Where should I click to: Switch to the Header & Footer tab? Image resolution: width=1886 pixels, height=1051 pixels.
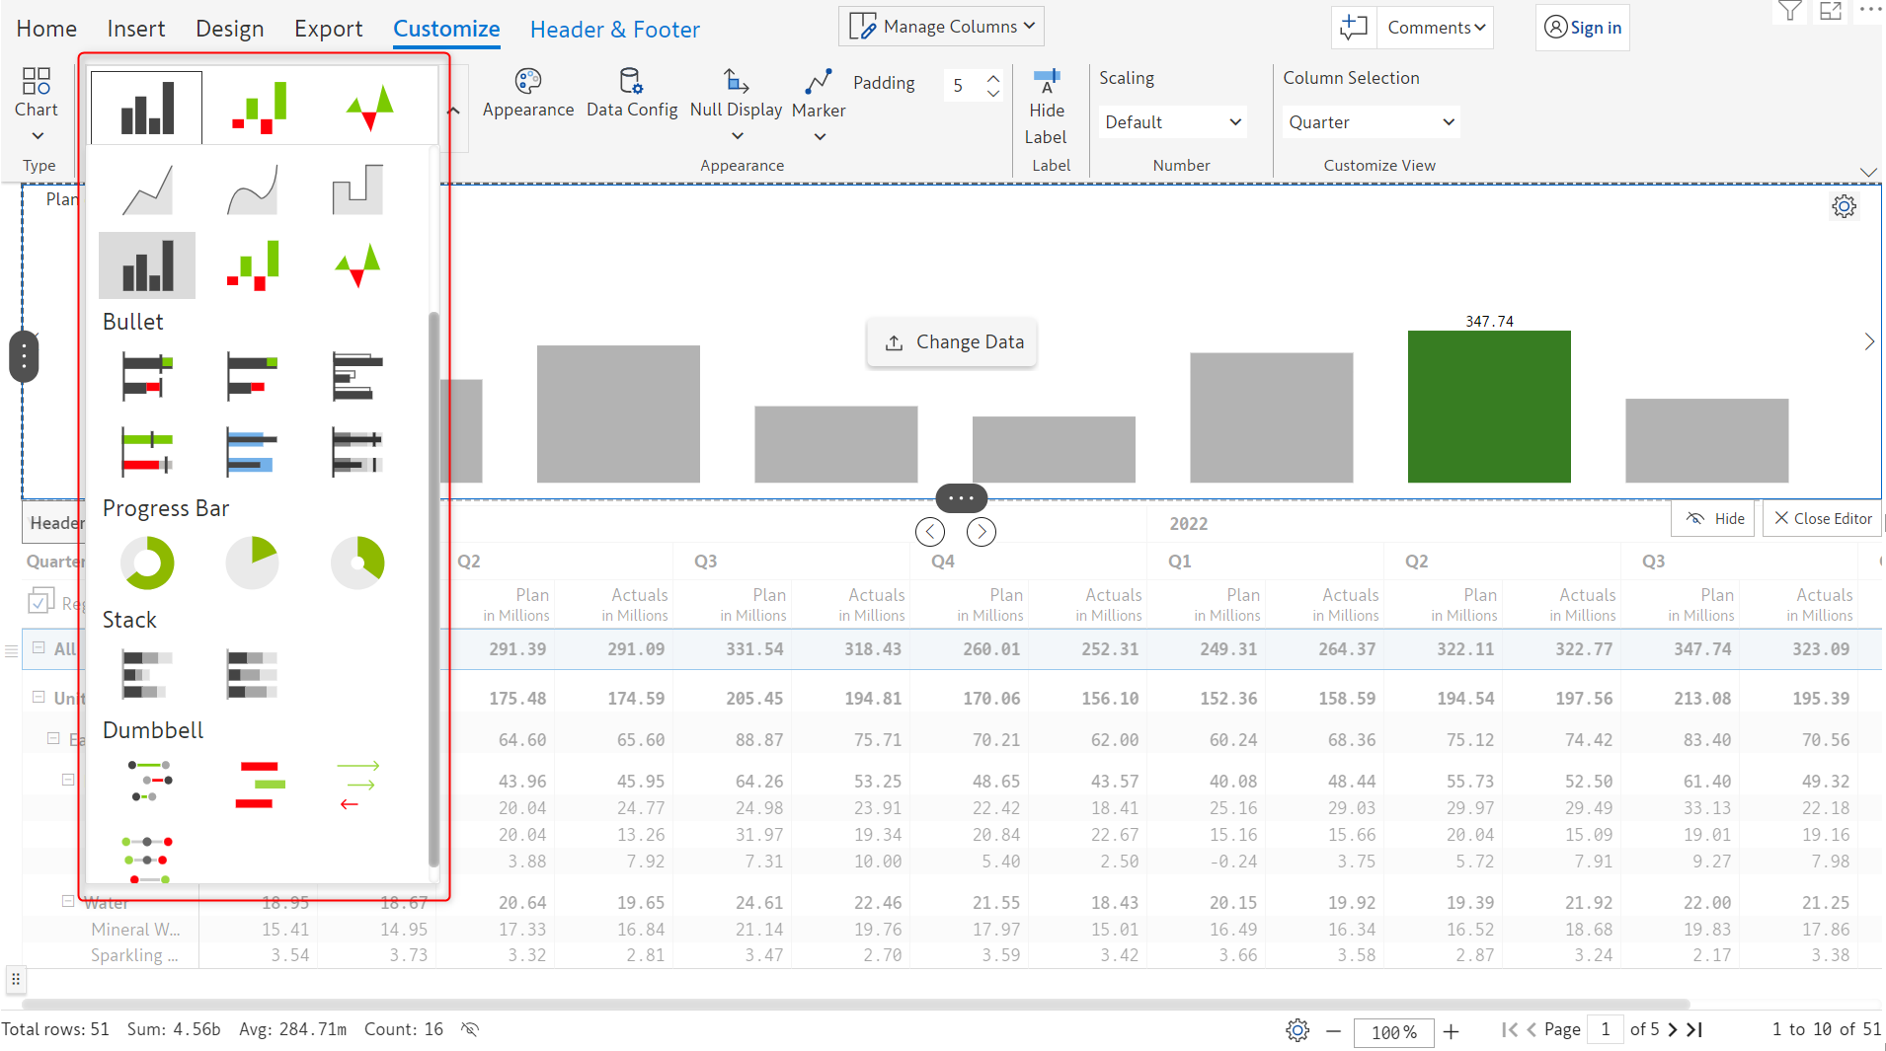pos(614,30)
